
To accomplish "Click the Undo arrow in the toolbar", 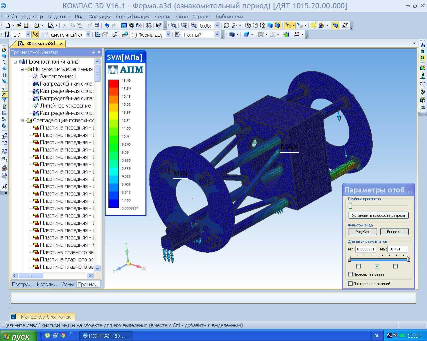I will tap(107, 25).
